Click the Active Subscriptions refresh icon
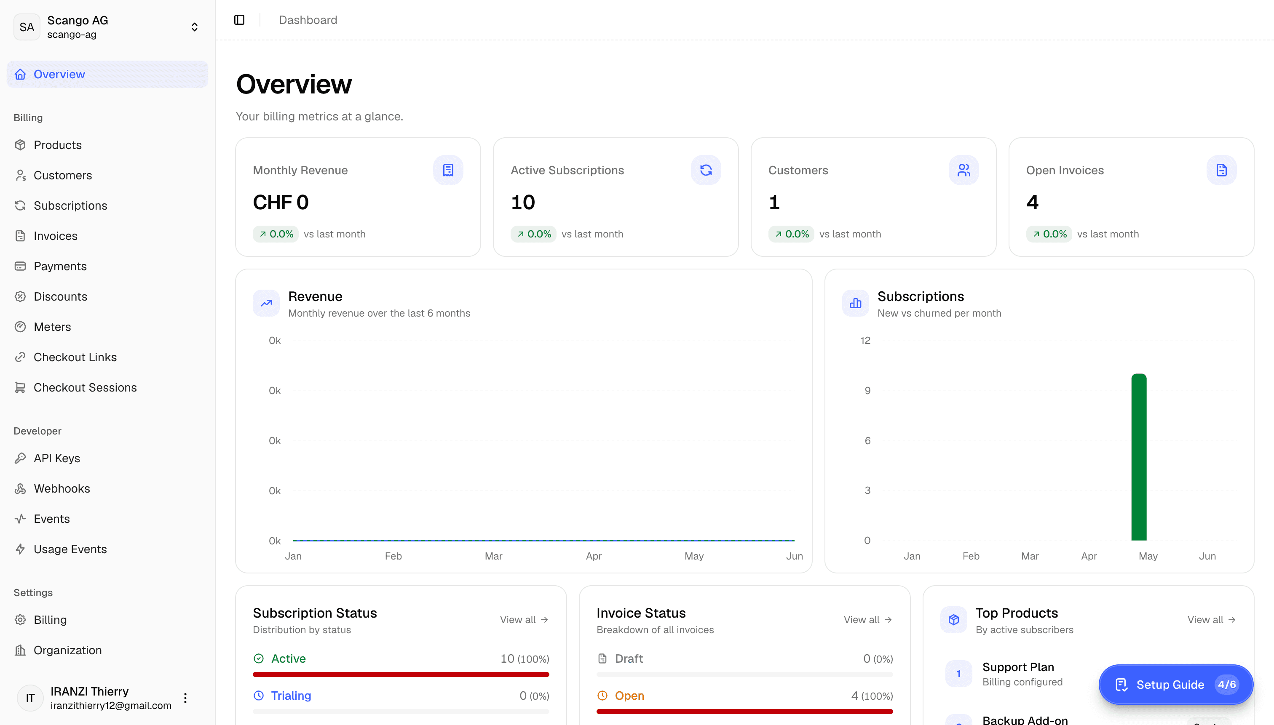1274x725 pixels. pos(706,170)
